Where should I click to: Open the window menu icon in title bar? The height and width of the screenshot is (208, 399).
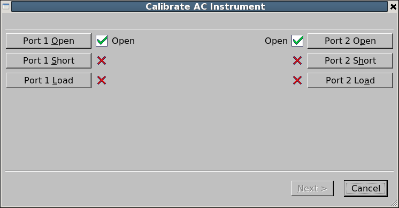(6, 6)
